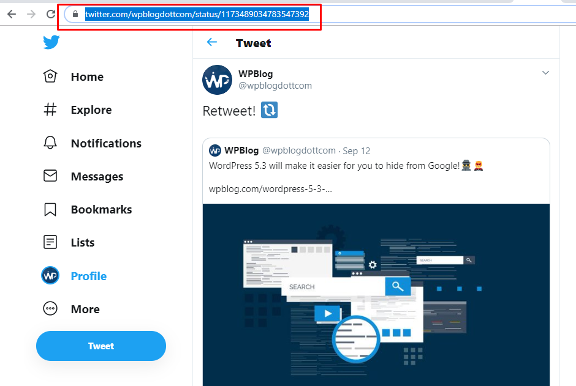Click the Sep 12 date of quoted tweet

[x=357, y=151]
